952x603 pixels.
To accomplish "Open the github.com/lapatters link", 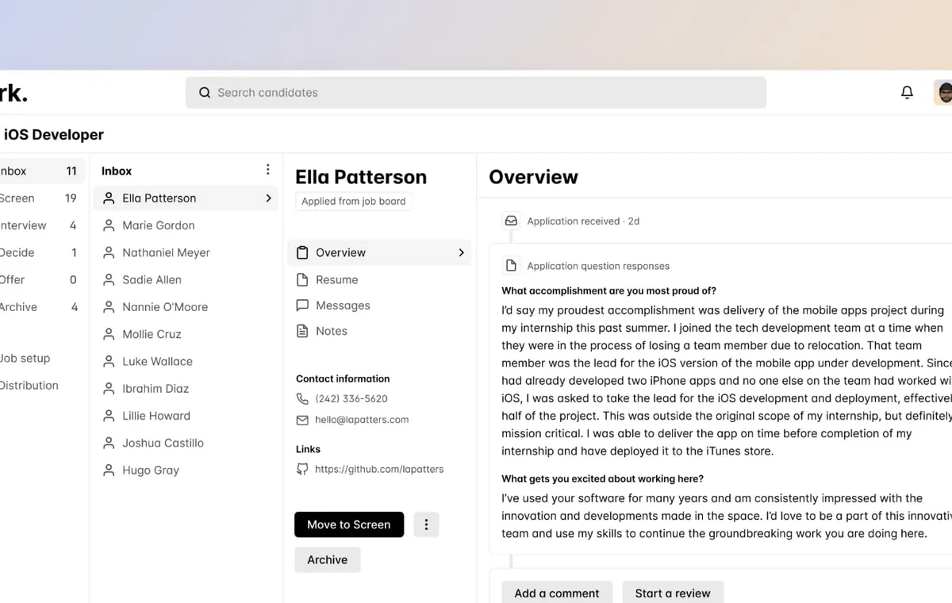I will (379, 469).
